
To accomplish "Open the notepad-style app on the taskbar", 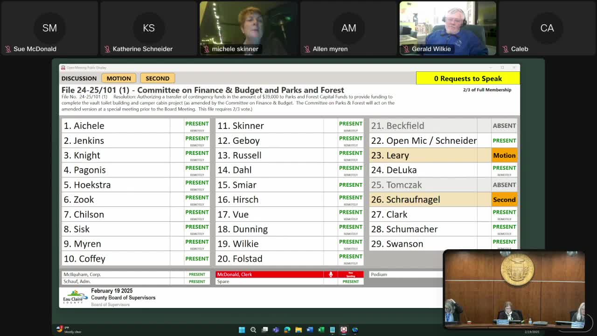I will coord(333,329).
